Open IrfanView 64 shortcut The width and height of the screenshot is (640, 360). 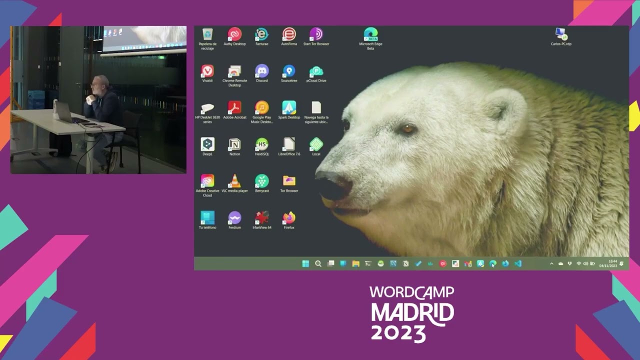tap(261, 220)
